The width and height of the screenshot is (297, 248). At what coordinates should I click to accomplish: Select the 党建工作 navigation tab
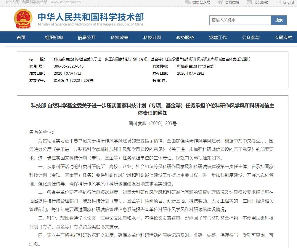point(218,38)
